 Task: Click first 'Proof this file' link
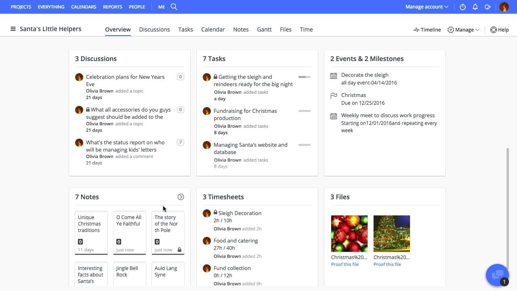(x=345, y=264)
